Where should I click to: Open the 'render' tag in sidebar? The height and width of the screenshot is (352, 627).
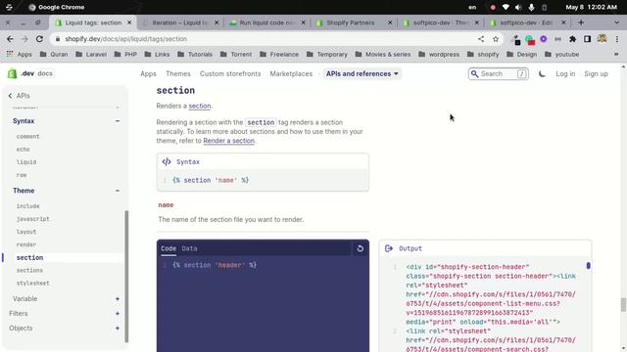26,244
